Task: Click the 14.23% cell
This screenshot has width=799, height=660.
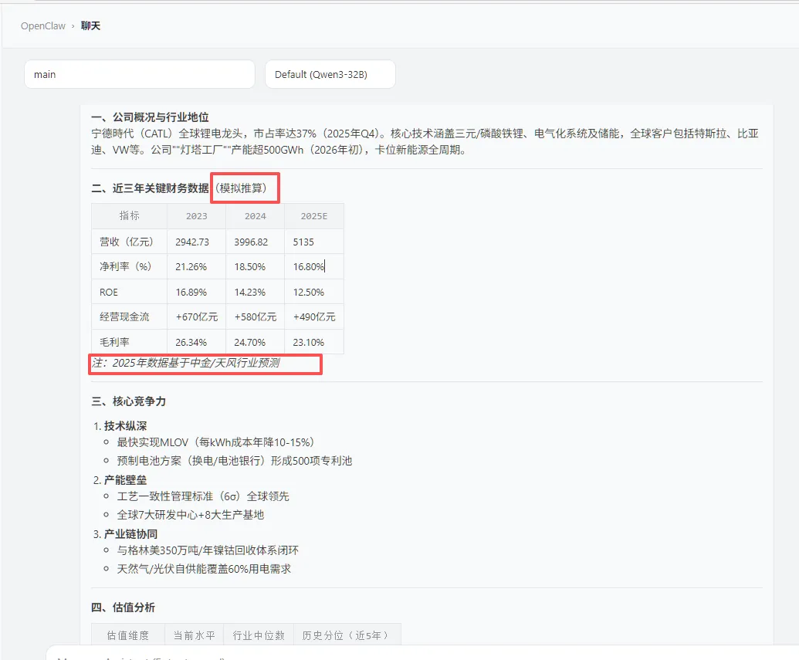Action: [255, 292]
